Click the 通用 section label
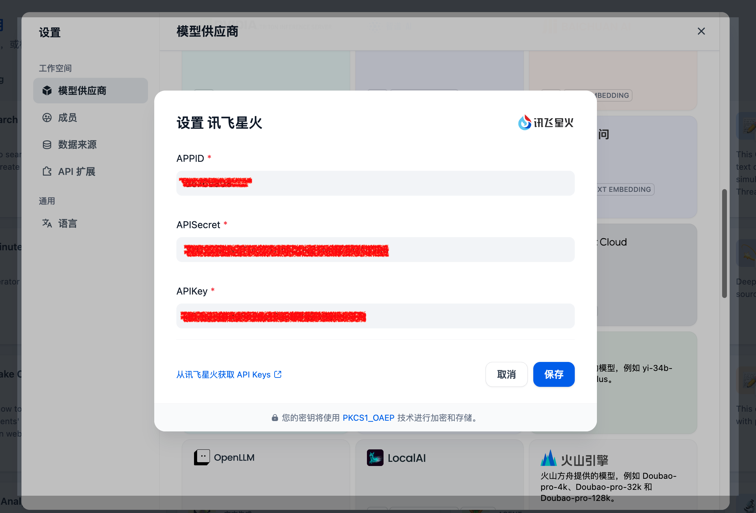This screenshot has width=756, height=513. 47,201
